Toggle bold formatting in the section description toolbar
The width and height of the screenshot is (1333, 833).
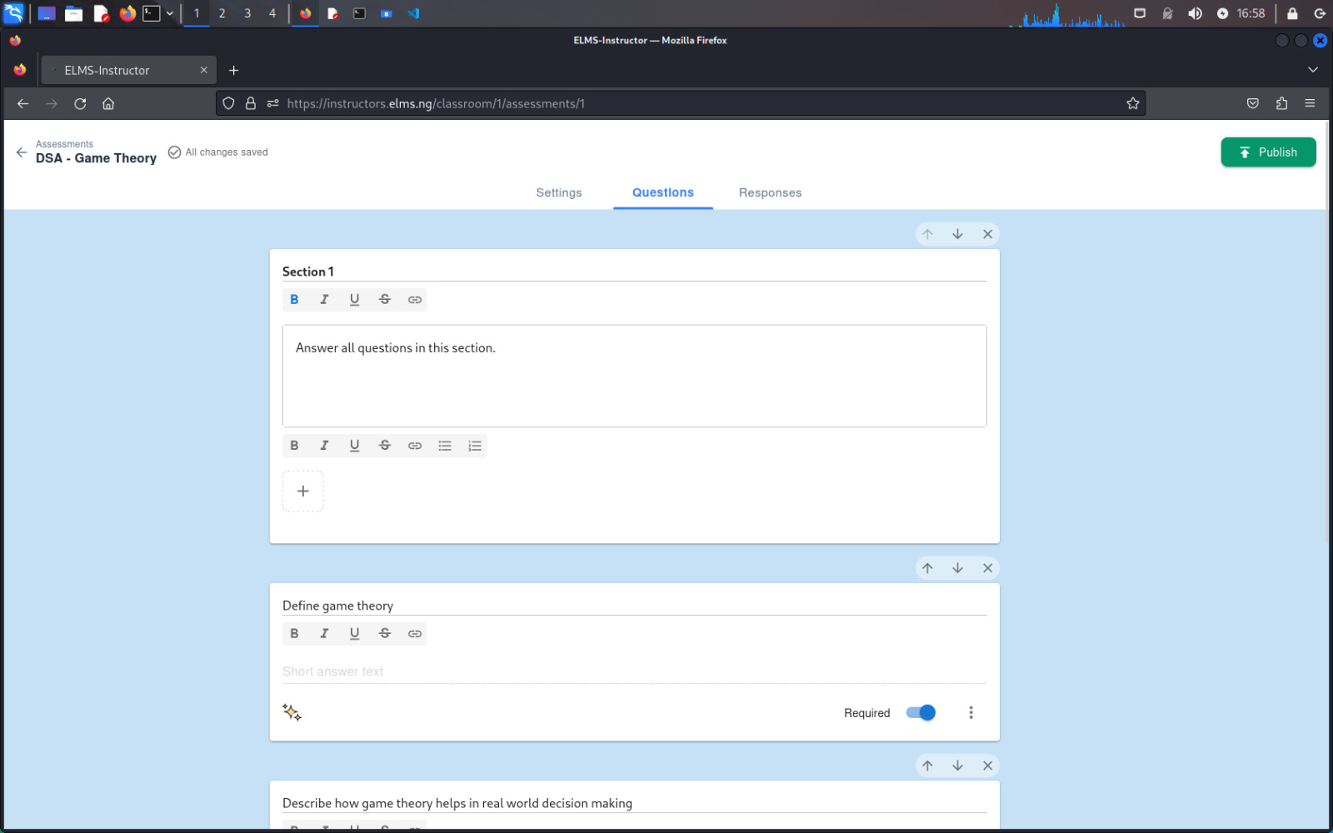294,445
